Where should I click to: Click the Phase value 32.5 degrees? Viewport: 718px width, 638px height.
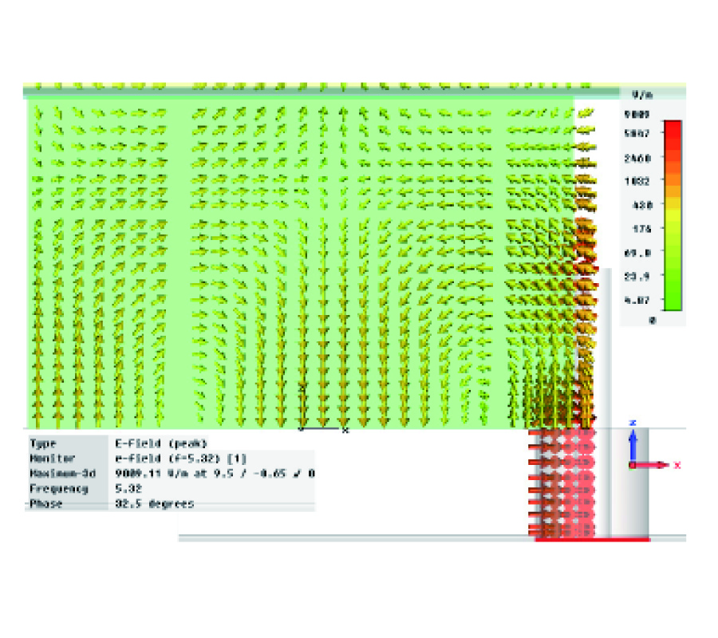click(156, 504)
